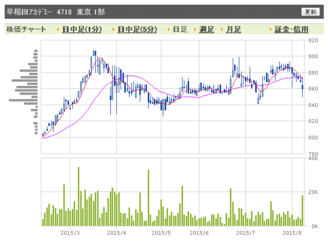328x246 pixels.
Task: Open the 月足 monthly chart
Action: [233, 30]
